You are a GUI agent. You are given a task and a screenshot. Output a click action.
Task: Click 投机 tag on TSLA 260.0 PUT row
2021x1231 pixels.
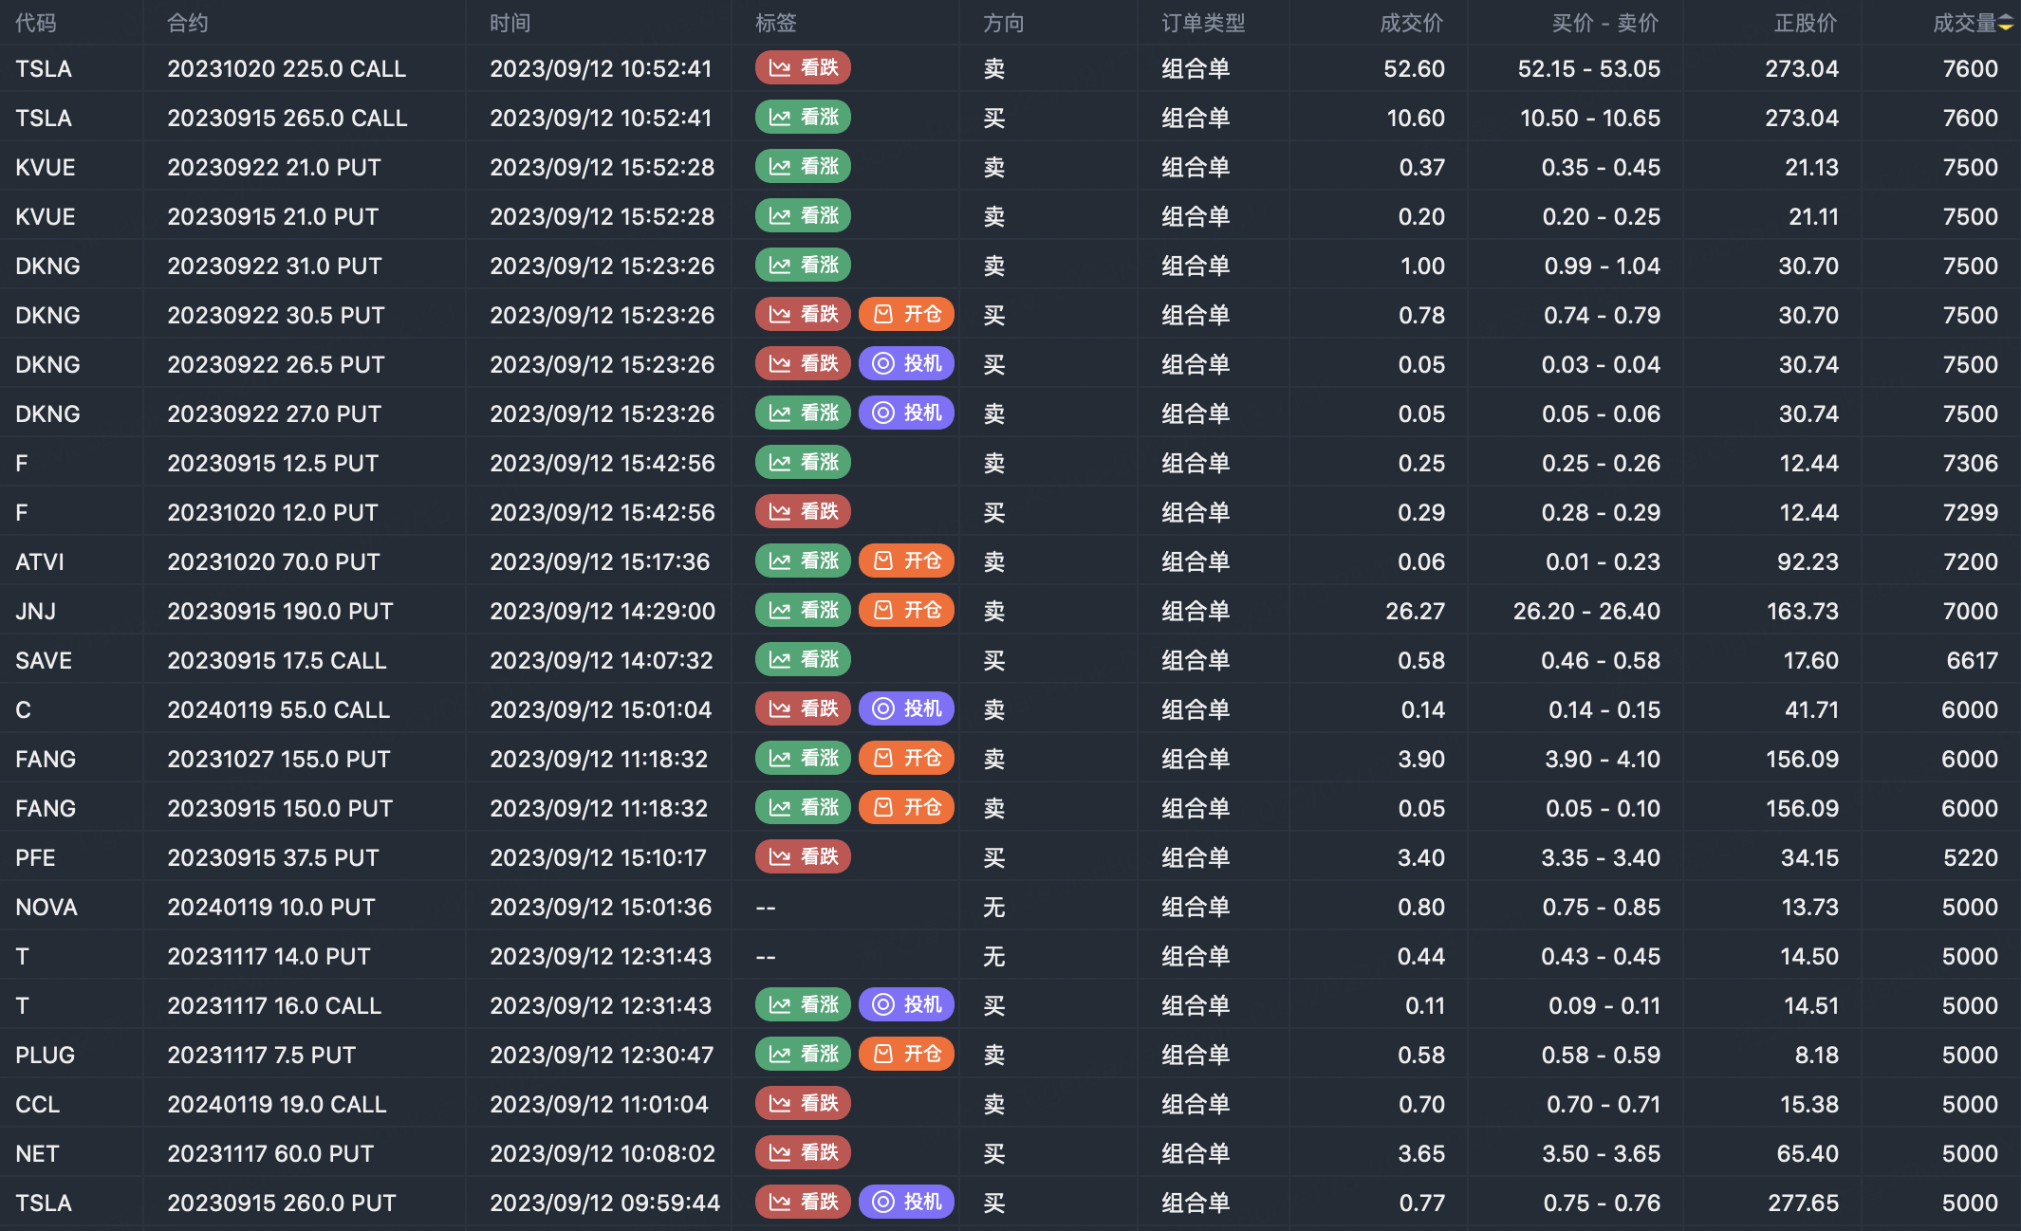click(x=906, y=1203)
